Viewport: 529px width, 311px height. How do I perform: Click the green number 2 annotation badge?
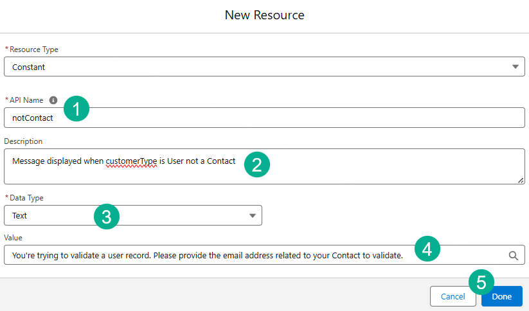(256, 164)
